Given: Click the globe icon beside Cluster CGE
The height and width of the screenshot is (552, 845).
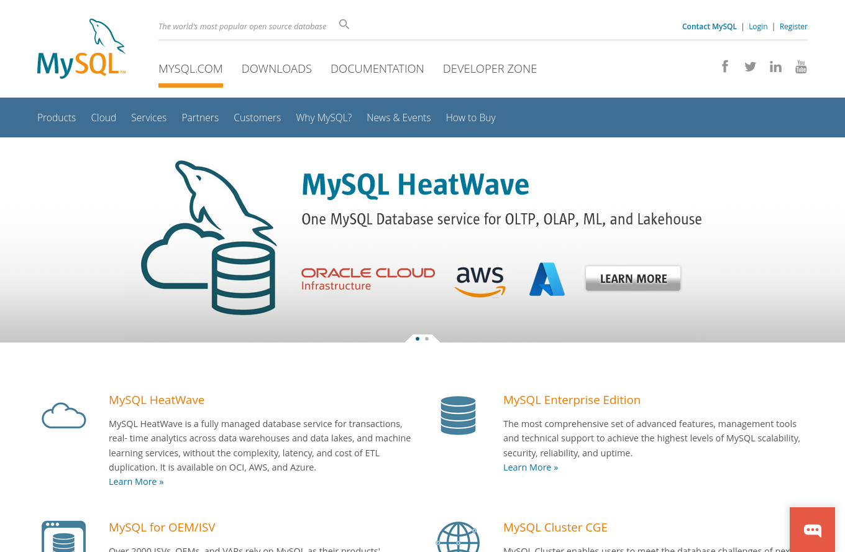Looking at the screenshot, I should pyautogui.click(x=458, y=537).
